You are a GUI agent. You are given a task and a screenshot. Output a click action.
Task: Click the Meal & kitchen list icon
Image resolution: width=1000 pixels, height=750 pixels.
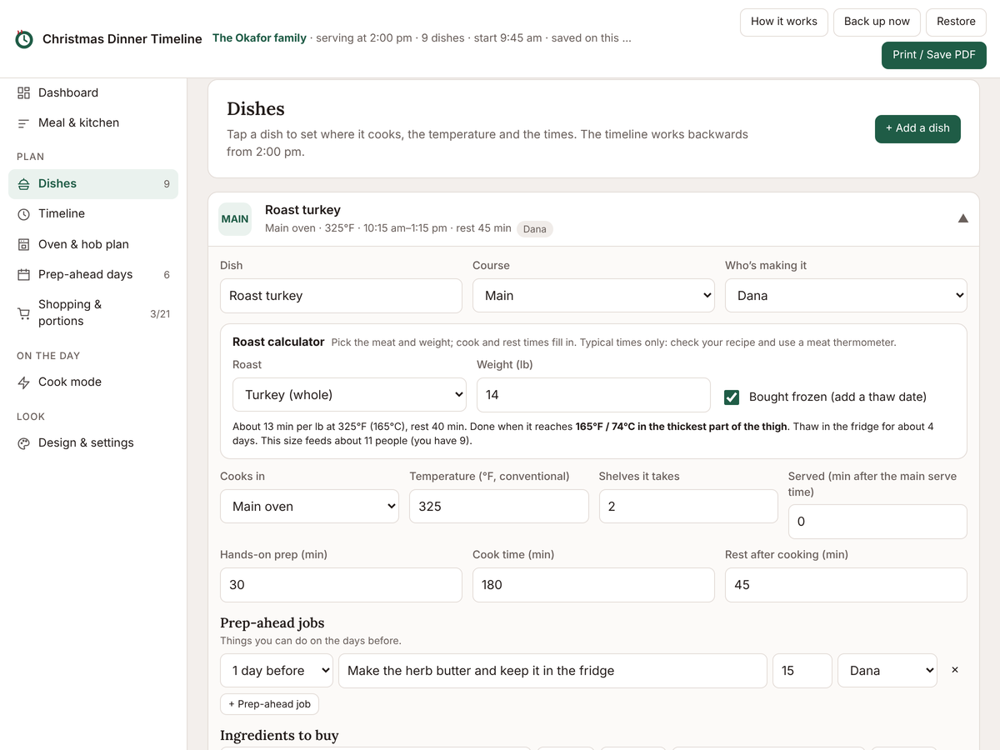pos(23,123)
